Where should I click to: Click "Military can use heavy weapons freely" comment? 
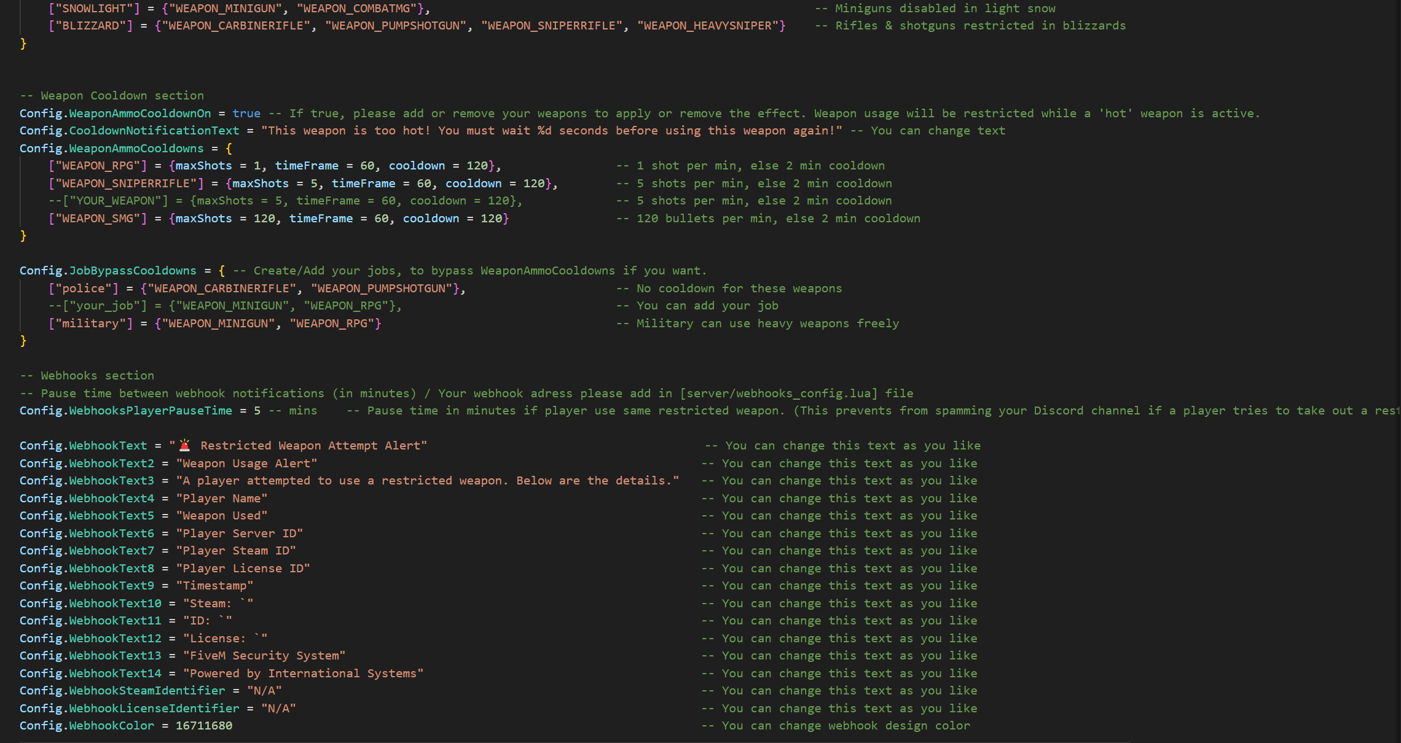click(757, 324)
